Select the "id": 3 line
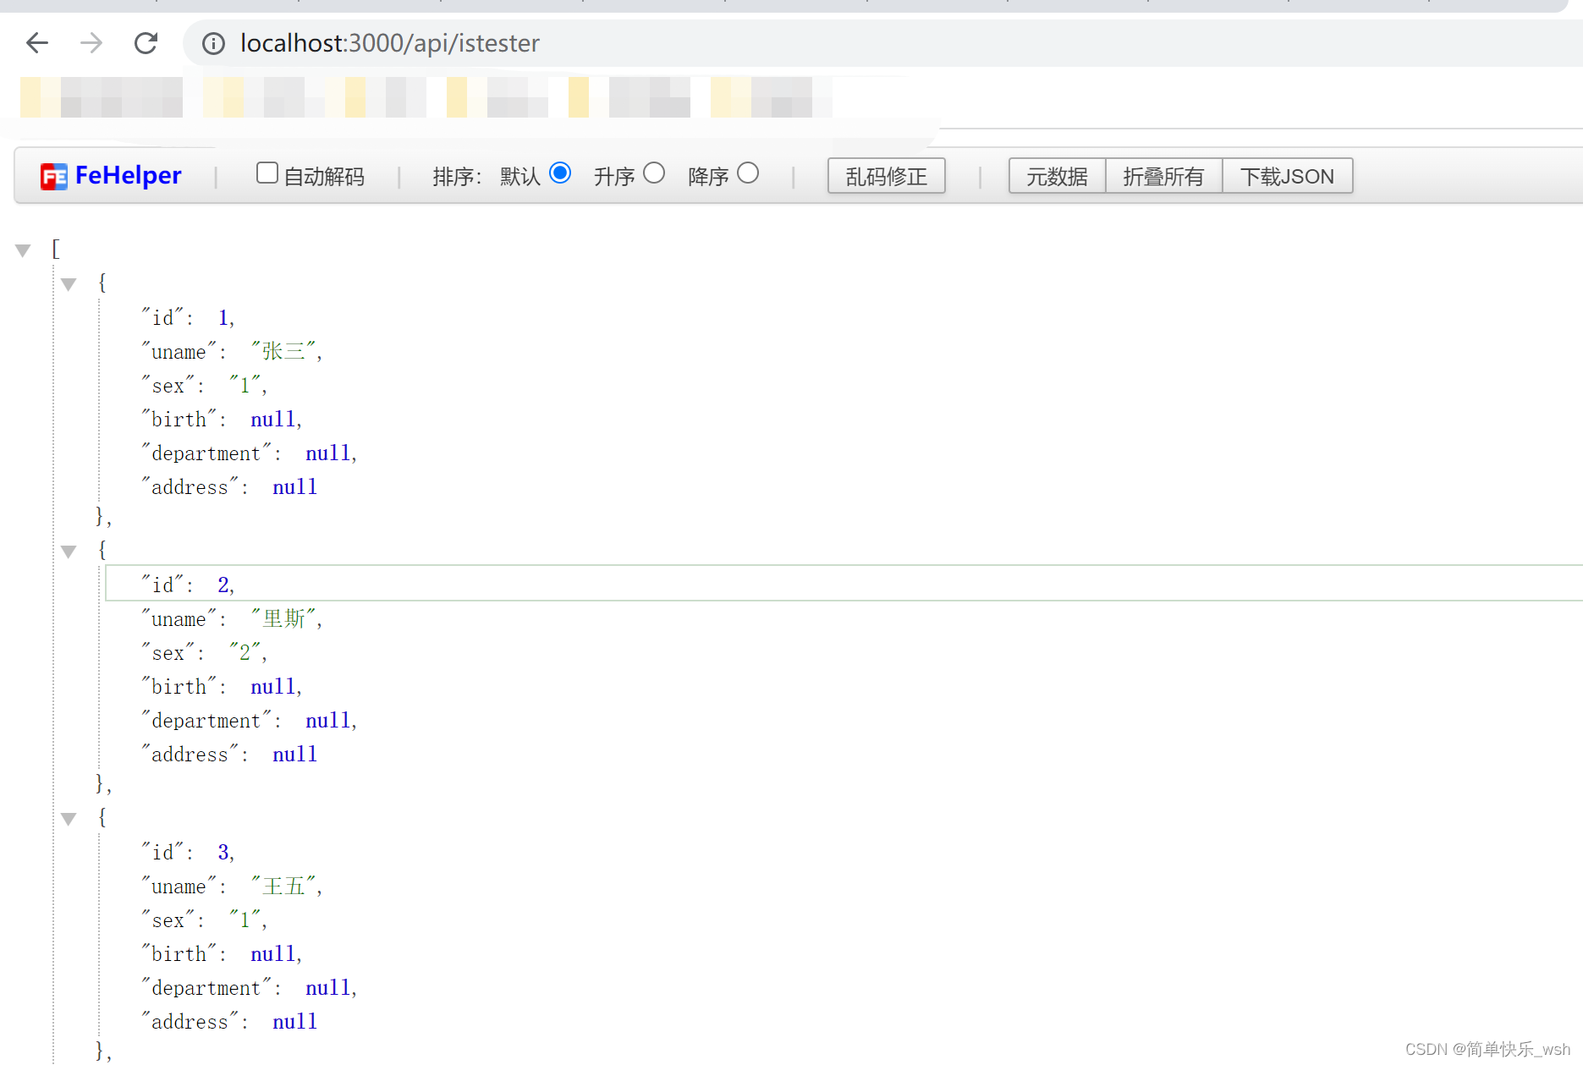1583x1065 pixels. [x=188, y=852]
